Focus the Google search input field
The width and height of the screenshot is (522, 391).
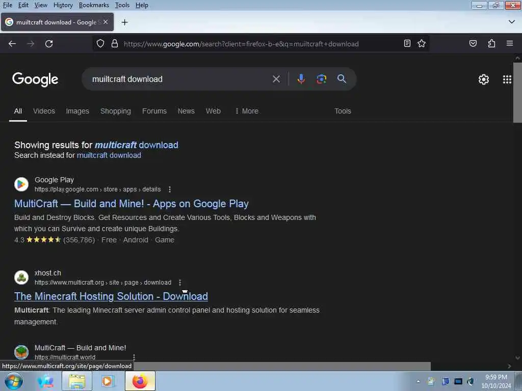180,79
